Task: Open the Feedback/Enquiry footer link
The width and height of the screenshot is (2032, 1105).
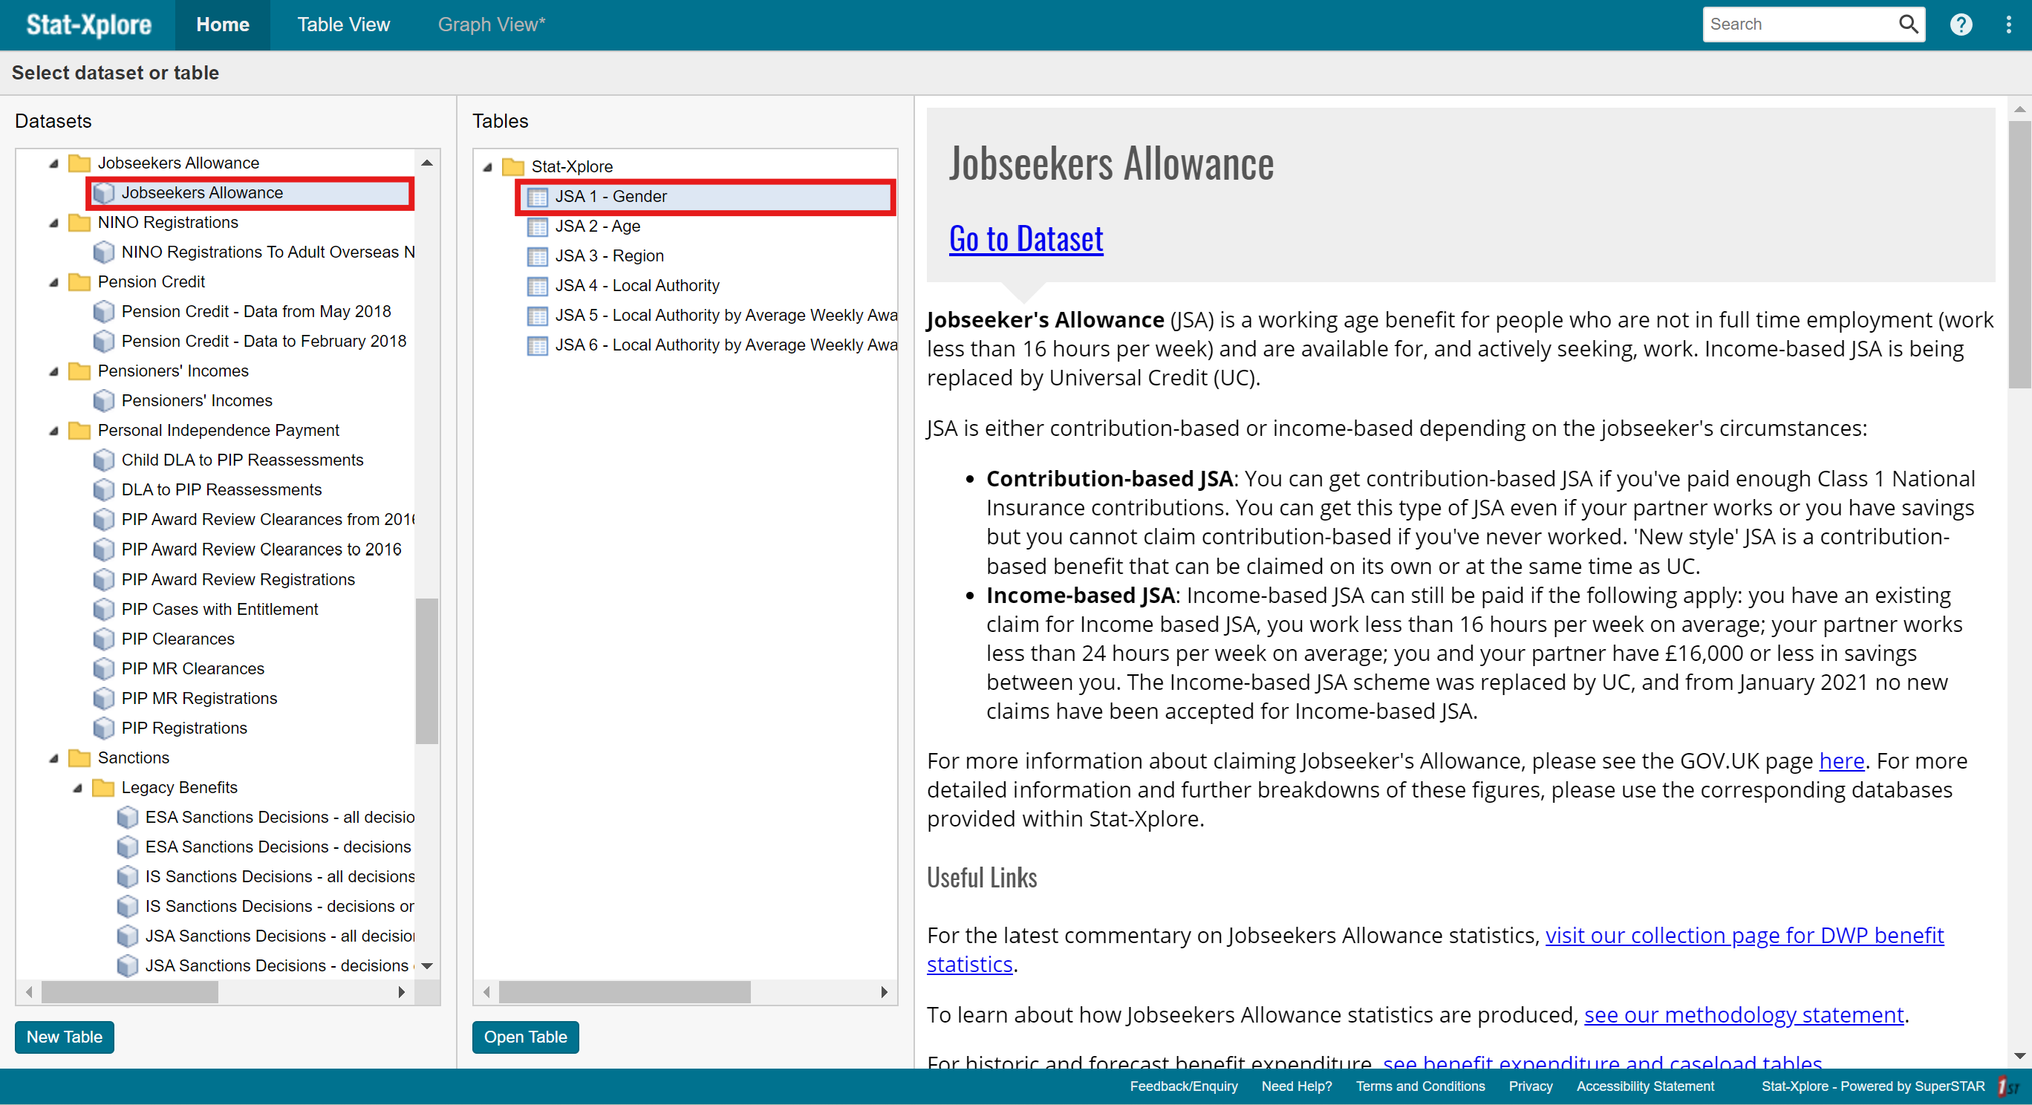Action: tap(1183, 1087)
